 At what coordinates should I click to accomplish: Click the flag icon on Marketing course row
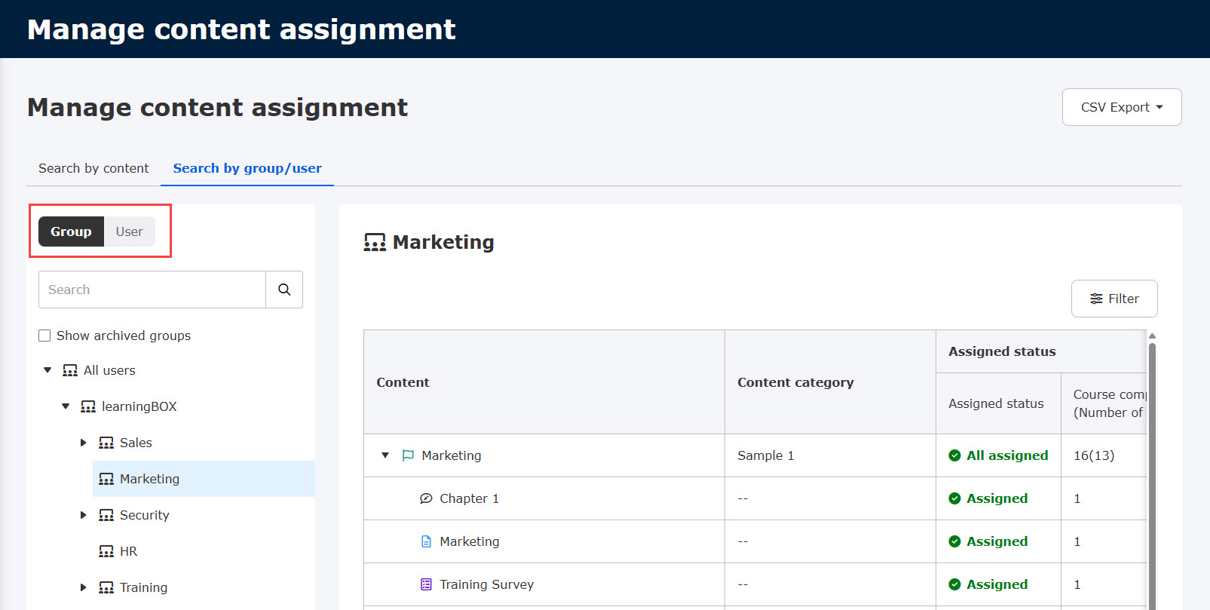pos(408,455)
